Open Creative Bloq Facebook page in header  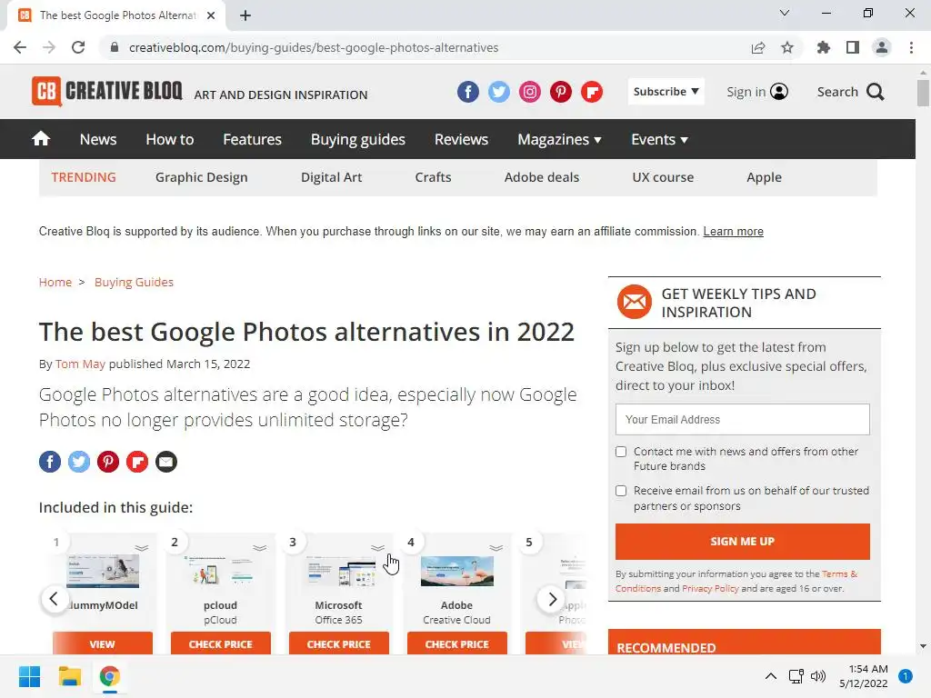(468, 92)
